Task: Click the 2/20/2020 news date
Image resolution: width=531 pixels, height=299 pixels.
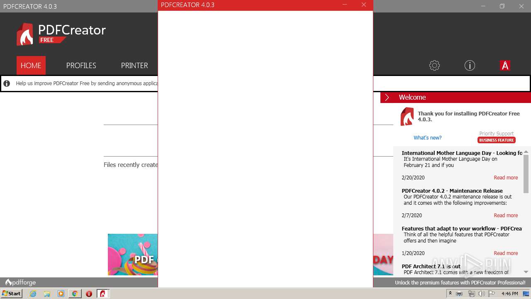Action: pos(413,177)
